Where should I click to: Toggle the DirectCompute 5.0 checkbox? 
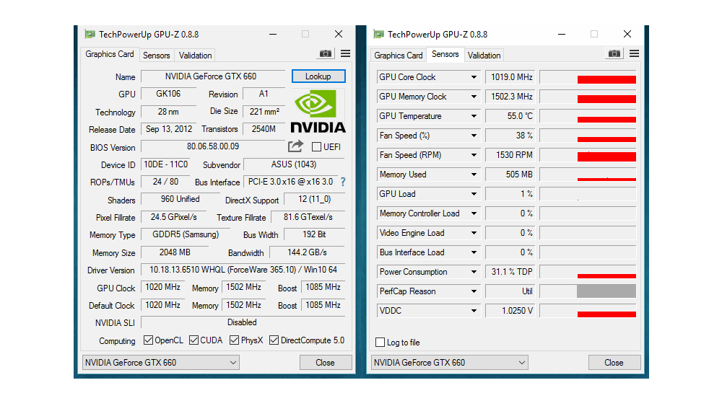click(x=274, y=340)
